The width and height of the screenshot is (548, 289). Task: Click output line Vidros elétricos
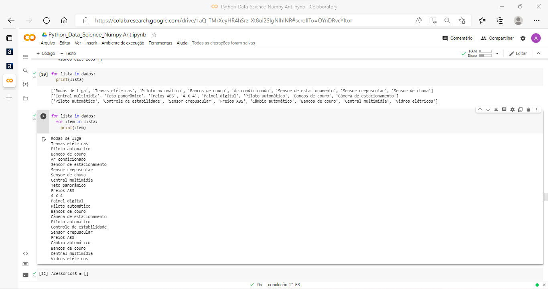point(69,259)
